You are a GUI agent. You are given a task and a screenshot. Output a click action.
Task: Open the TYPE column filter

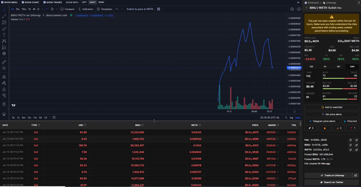(x=39, y=125)
